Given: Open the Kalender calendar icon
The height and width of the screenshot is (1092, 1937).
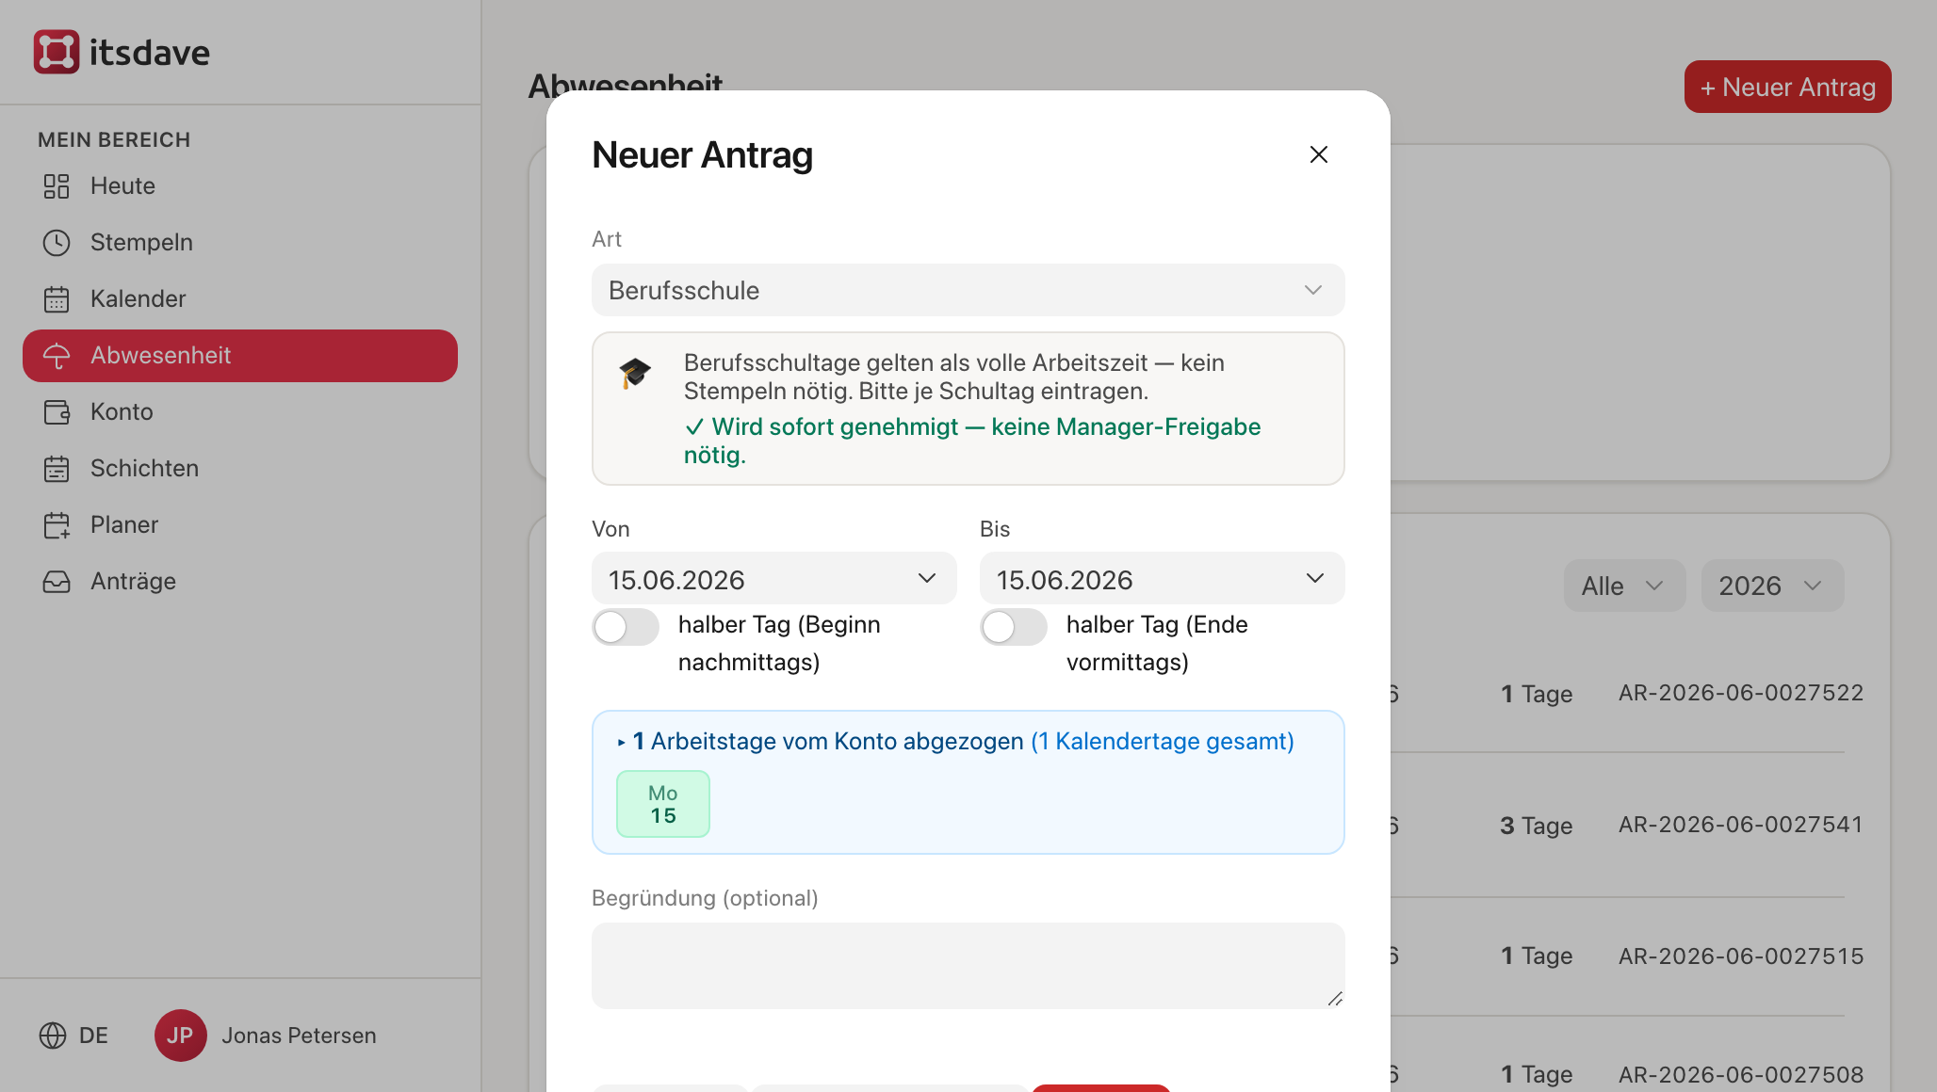Looking at the screenshot, I should (x=57, y=299).
